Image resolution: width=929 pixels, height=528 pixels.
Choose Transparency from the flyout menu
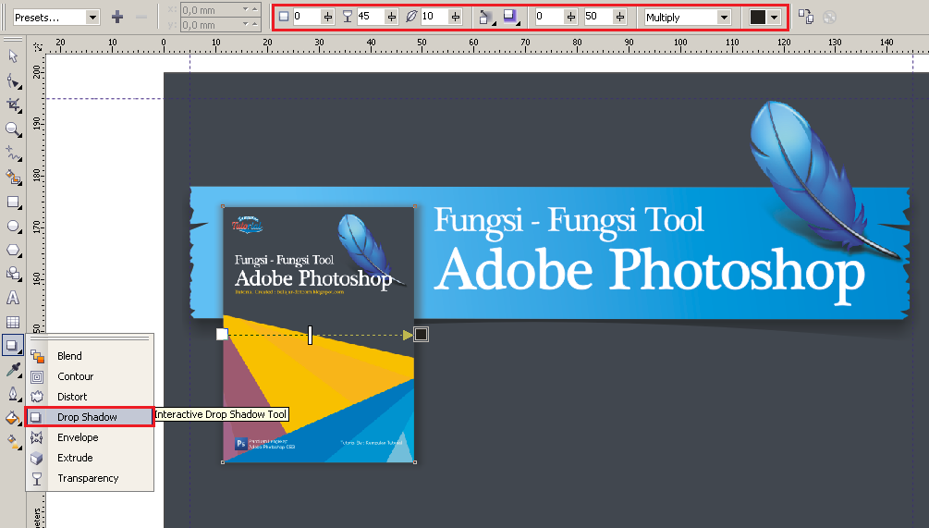pyautogui.click(x=90, y=478)
